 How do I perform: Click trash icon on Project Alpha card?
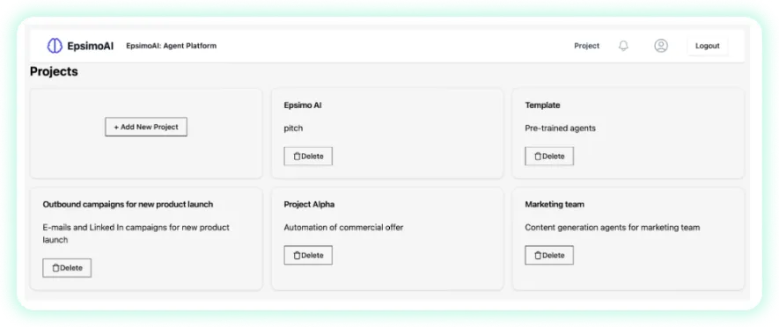coord(298,256)
